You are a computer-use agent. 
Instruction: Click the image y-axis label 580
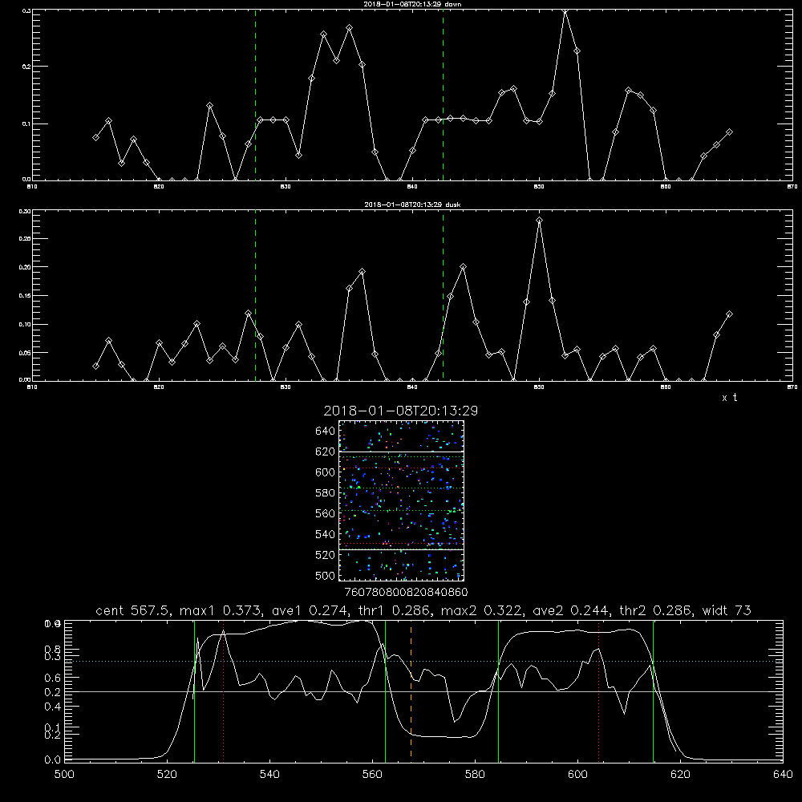[x=326, y=493]
